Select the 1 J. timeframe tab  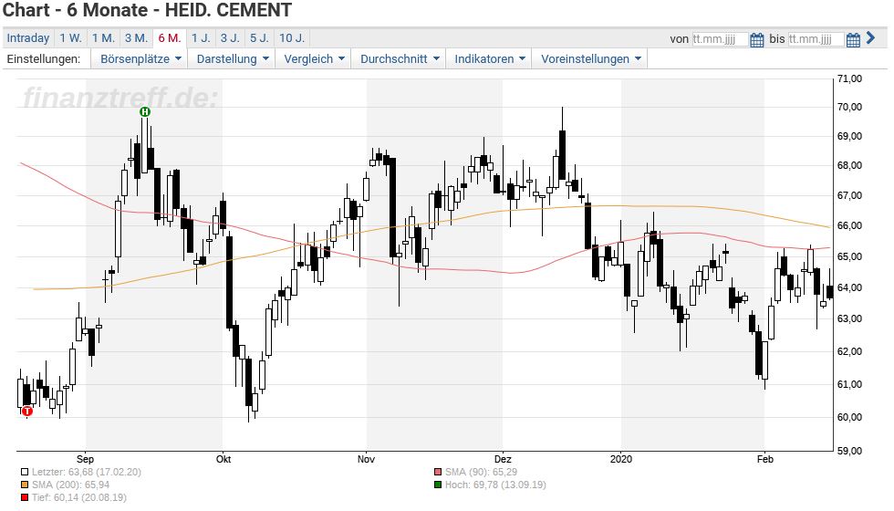pos(201,38)
